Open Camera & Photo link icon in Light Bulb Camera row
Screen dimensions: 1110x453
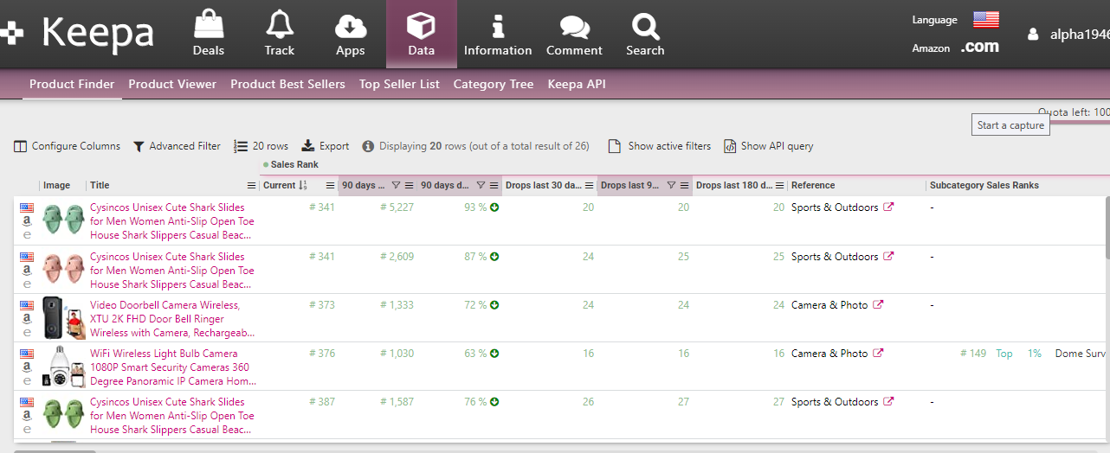point(878,354)
